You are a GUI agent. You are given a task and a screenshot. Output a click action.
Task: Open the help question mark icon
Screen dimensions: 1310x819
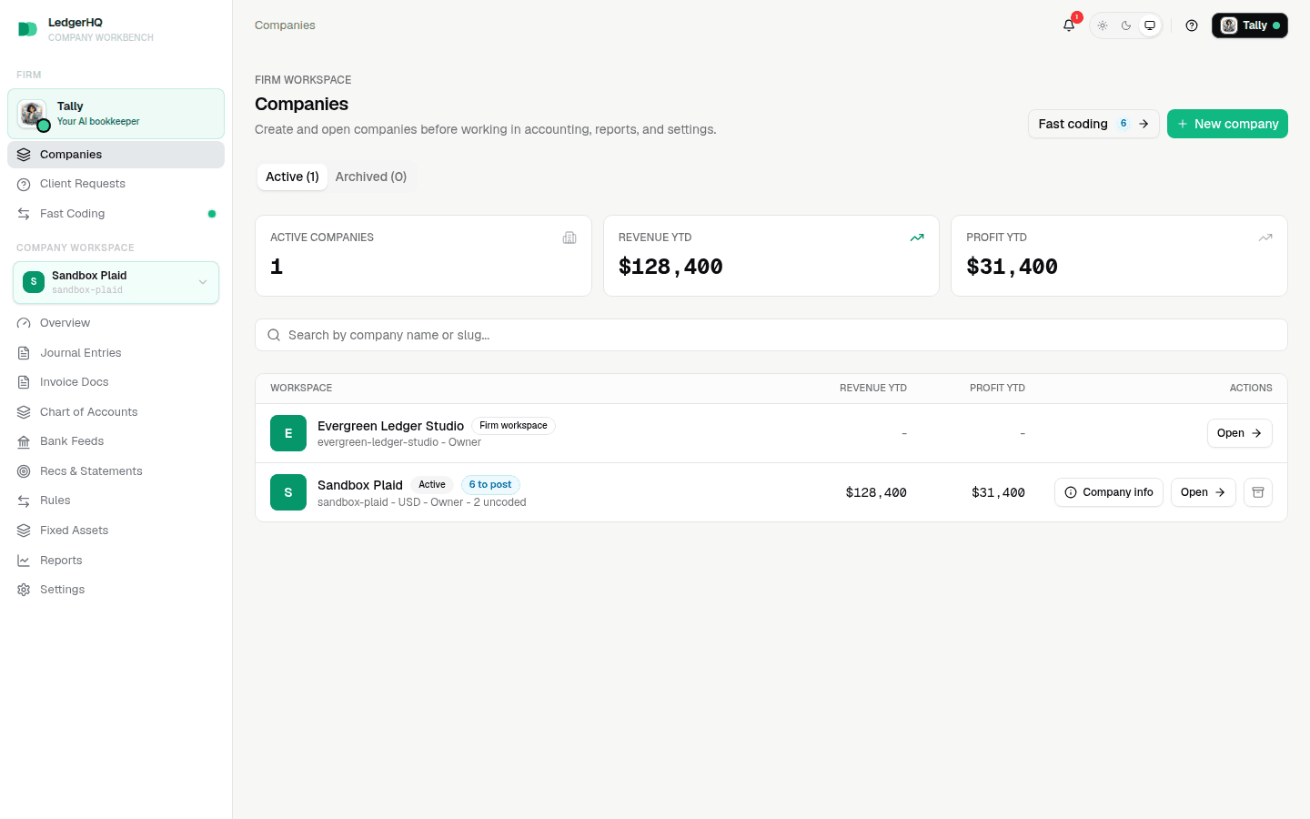[1192, 25]
